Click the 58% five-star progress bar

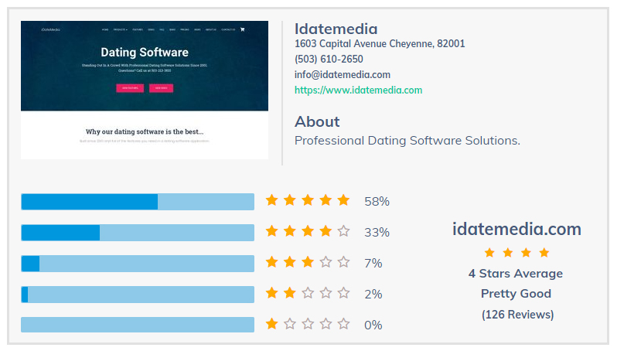[x=138, y=202]
